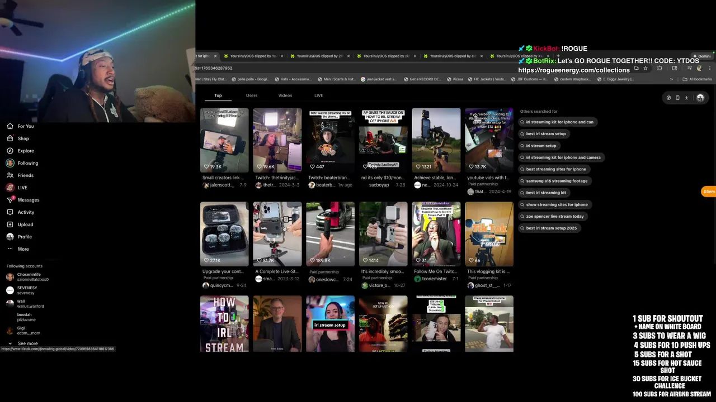
Task: Click the wall account avatar
Action: point(10,304)
